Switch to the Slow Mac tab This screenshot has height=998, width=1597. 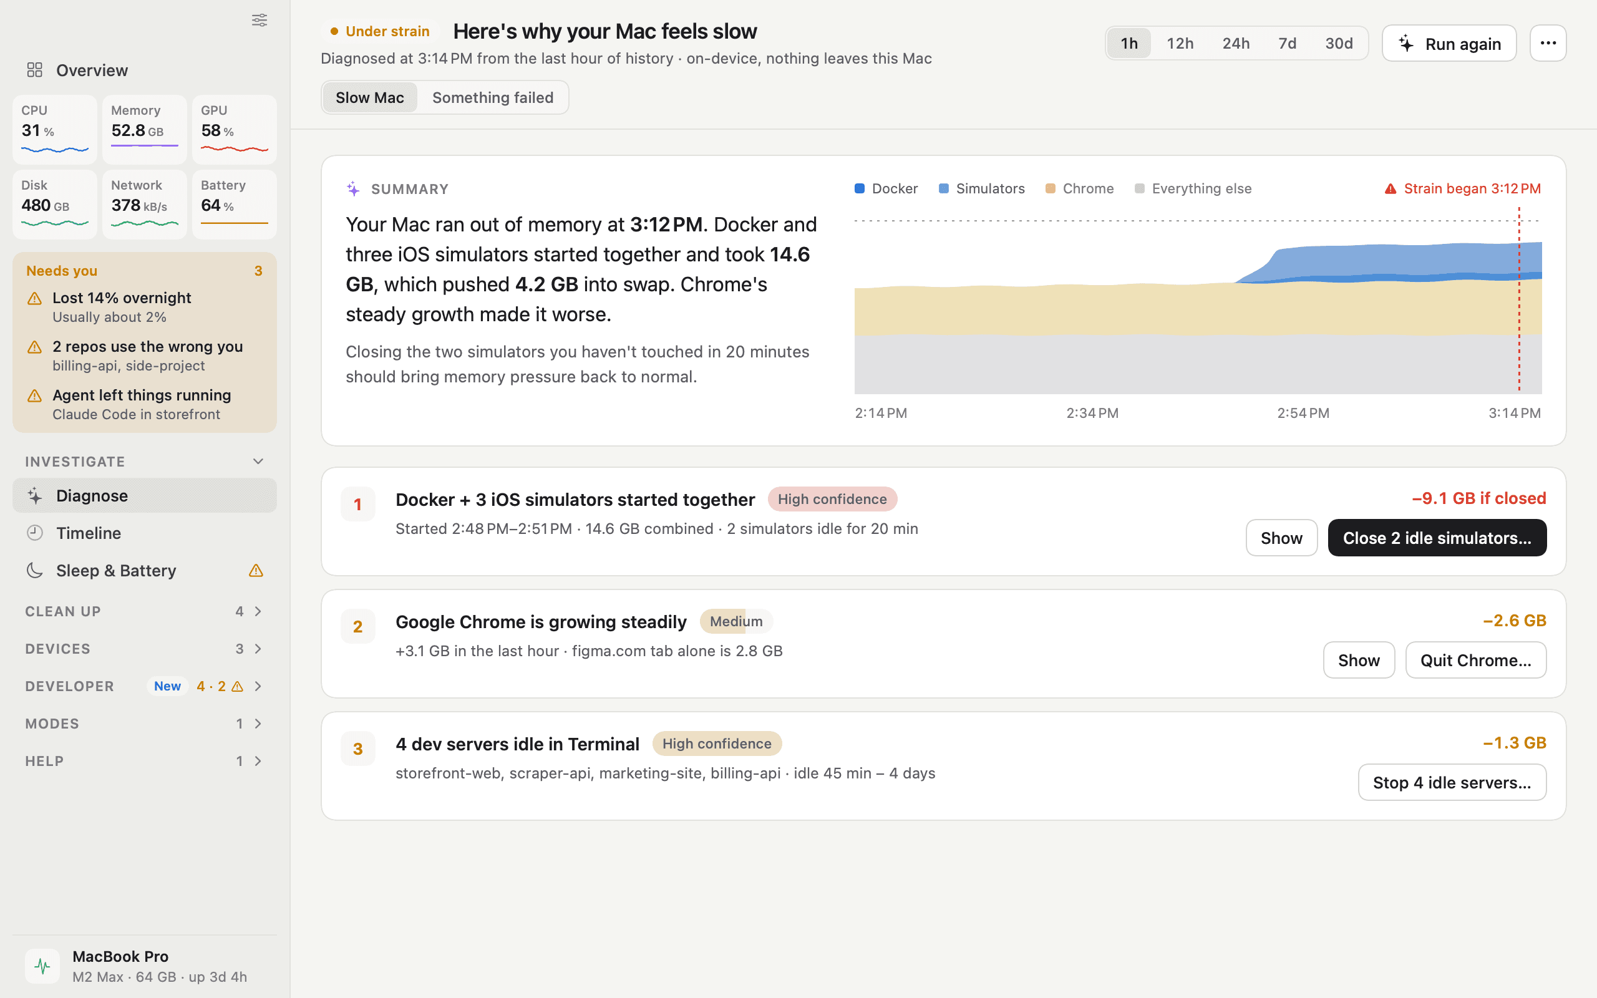[x=369, y=98]
